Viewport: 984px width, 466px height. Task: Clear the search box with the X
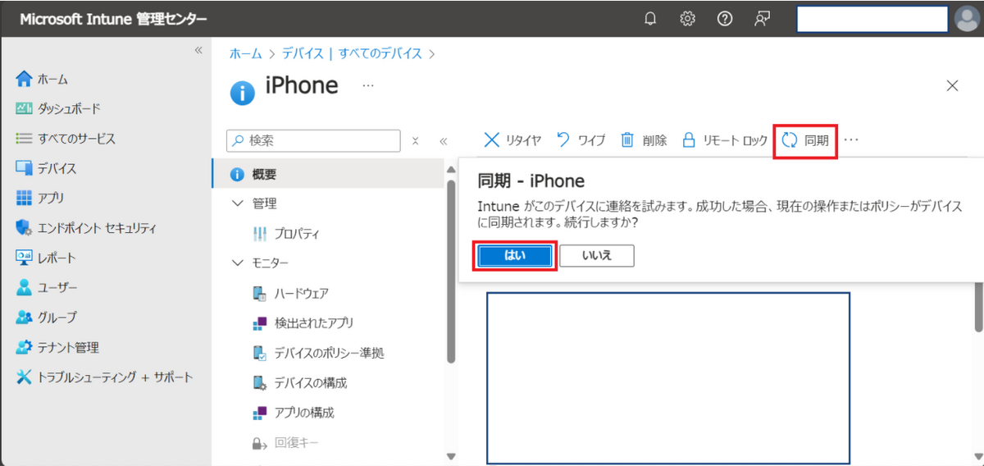415,141
